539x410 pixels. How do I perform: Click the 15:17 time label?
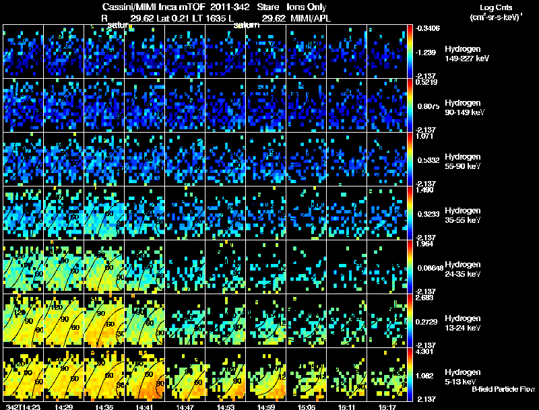point(387,407)
